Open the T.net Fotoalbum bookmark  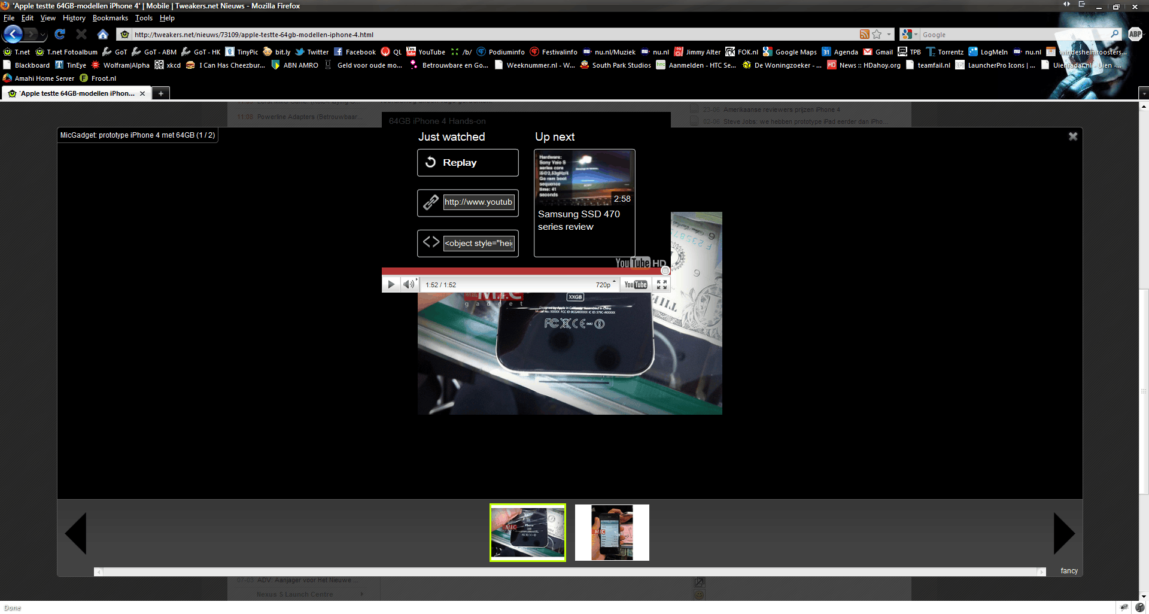pyautogui.click(x=66, y=52)
